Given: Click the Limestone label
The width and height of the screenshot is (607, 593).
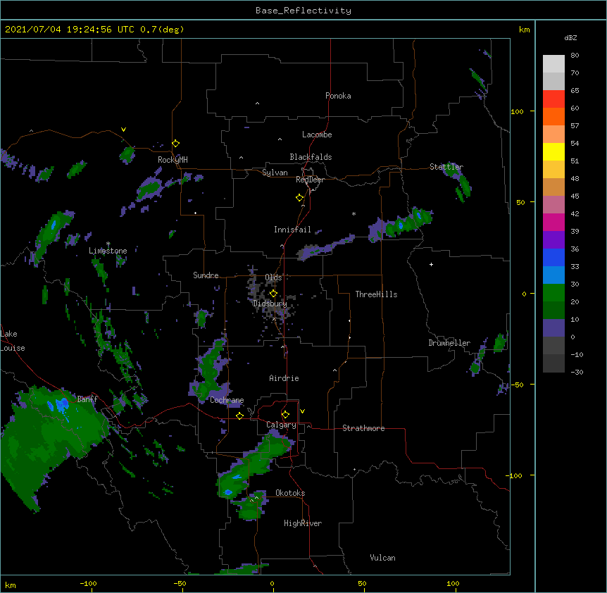Looking at the screenshot, I should (x=108, y=251).
